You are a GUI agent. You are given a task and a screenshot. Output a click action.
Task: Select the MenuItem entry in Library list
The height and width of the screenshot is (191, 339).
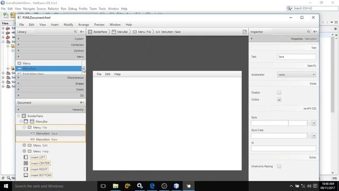point(49,68)
